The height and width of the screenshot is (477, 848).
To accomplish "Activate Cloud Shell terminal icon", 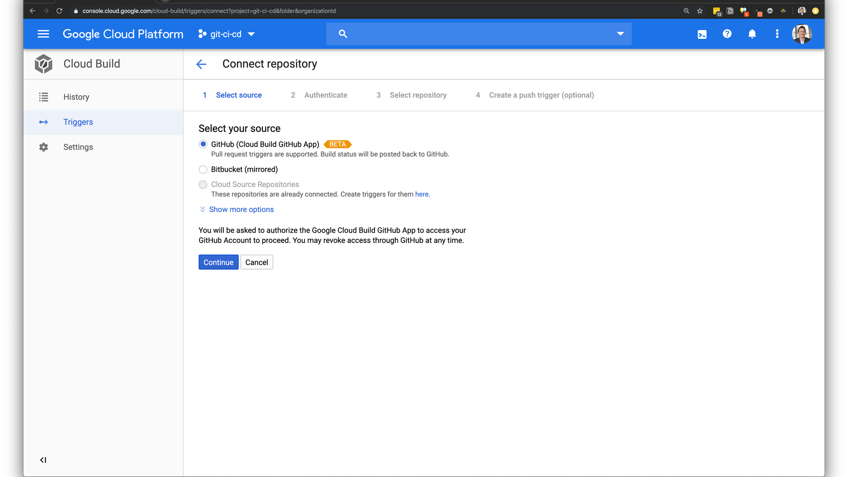I will pyautogui.click(x=702, y=34).
